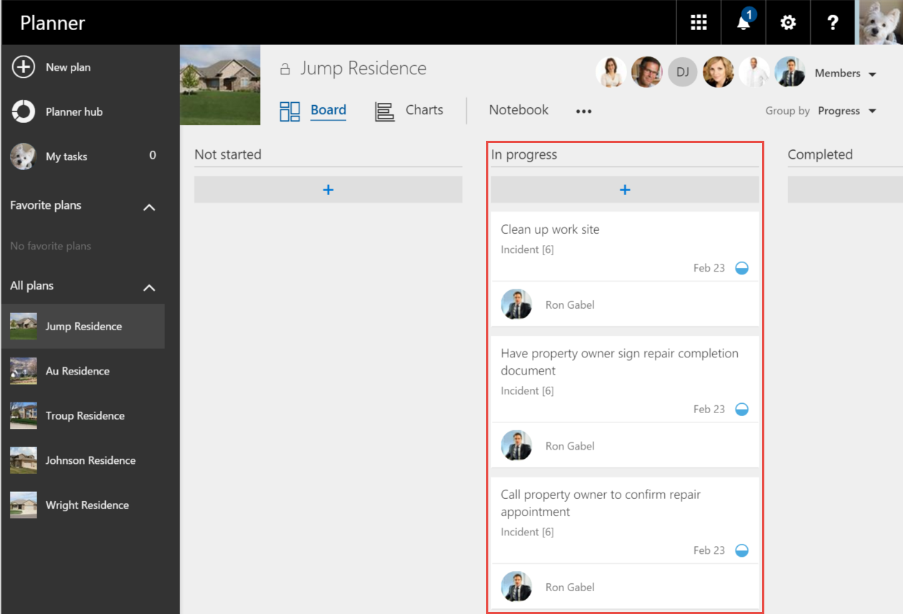
Task: Open the Notebook tab
Action: (x=518, y=109)
